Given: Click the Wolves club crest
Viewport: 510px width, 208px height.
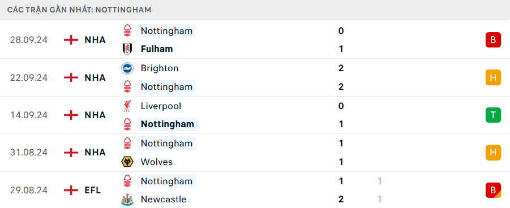Looking at the screenshot, I should [x=127, y=162].
